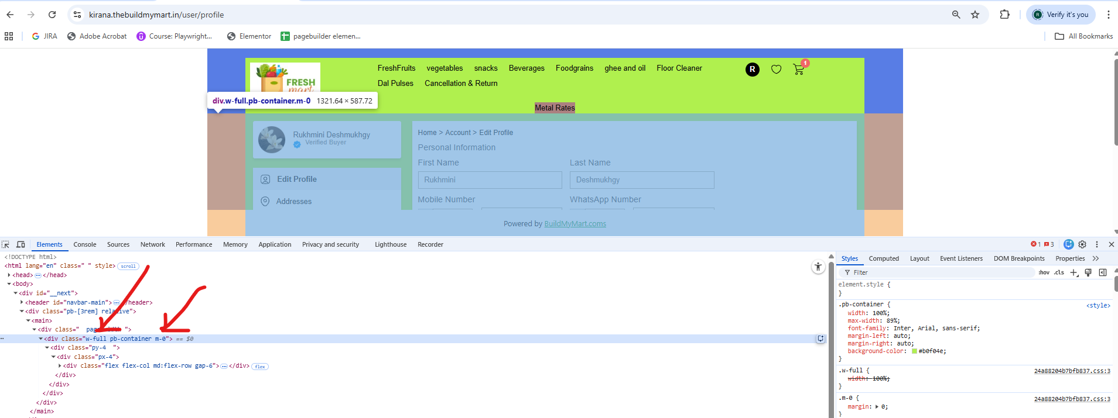Open the Beverages category
1118x418 pixels.
point(526,68)
